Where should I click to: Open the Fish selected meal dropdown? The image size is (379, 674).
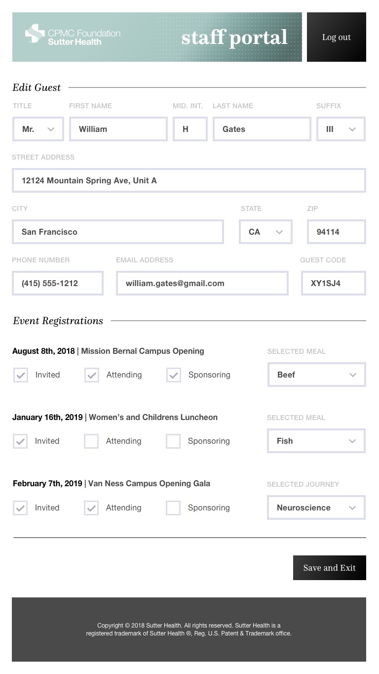[316, 441]
